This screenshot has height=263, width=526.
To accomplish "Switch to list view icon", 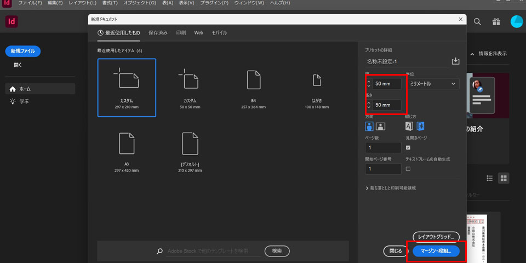I will 490,178.
